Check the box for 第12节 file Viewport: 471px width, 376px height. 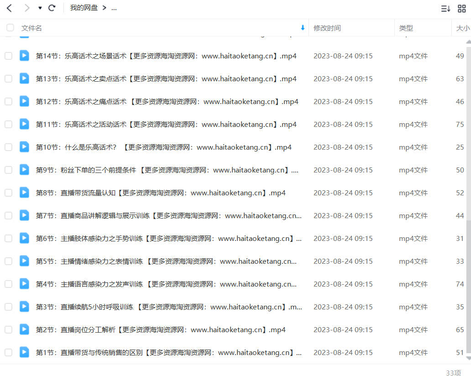click(8, 101)
